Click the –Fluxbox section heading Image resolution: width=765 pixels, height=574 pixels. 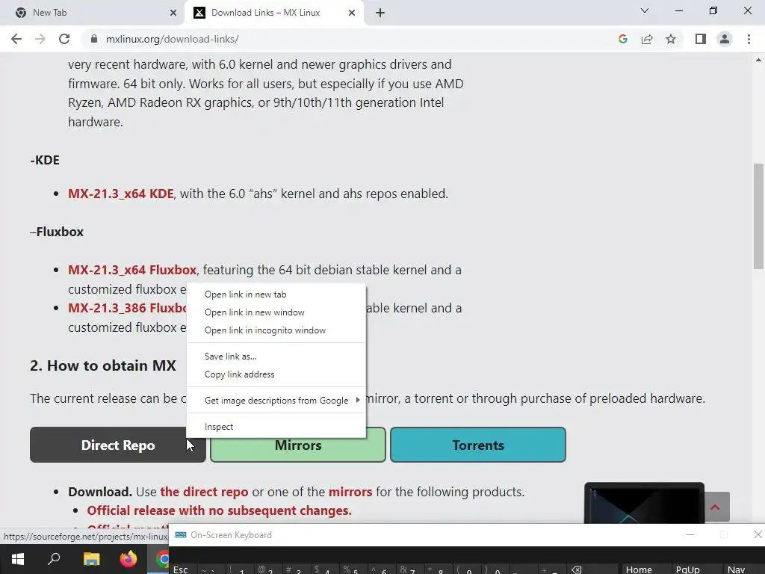(x=57, y=232)
